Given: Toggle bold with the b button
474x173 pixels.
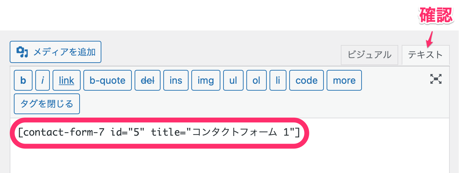Looking at the screenshot, I should point(23,81).
